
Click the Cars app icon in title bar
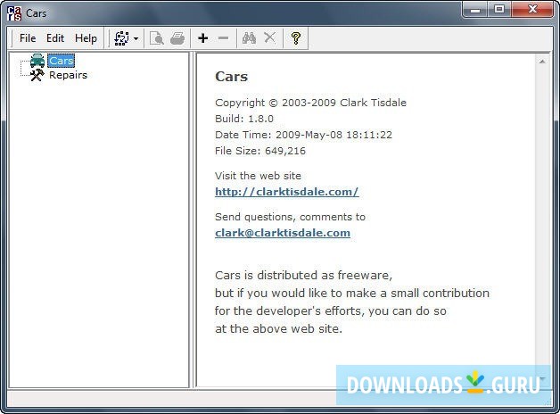point(14,13)
